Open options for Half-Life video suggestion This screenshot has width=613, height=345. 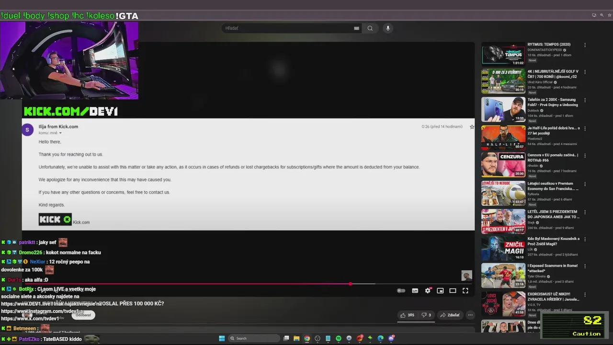[x=585, y=128]
